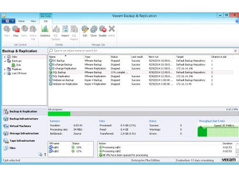Click the Processing sql02 action entry
Screen dimensions: 239x179
[x=110, y=151]
